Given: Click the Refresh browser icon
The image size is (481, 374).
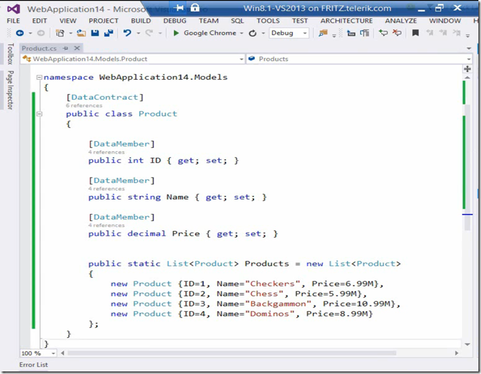Looking at the screenshot, I should point(252,33).
